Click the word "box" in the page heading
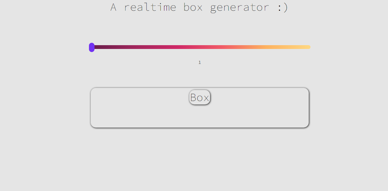This screenshot has height=191, width=388. 193,7
